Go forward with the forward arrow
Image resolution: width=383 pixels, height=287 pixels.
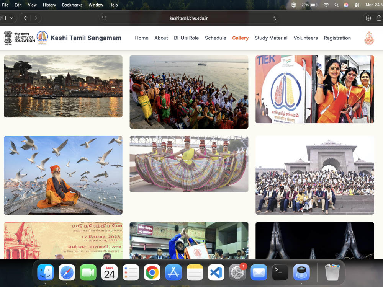coord(36,18)
